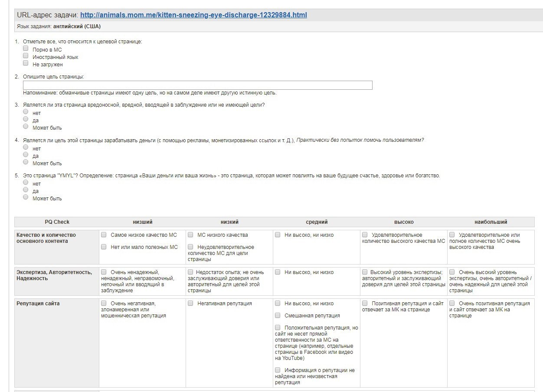Image resolution: width=543 pixels, height=392 pixels.
Task: Check 'Смешанная репутация' option
Action: (278, 315)
